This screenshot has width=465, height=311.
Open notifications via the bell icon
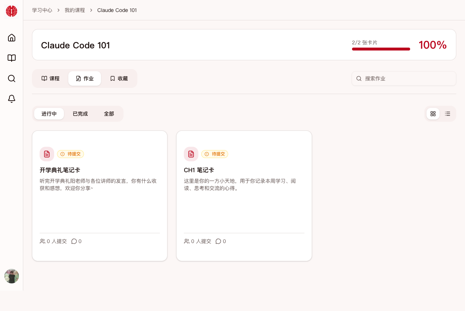point(11,98)
